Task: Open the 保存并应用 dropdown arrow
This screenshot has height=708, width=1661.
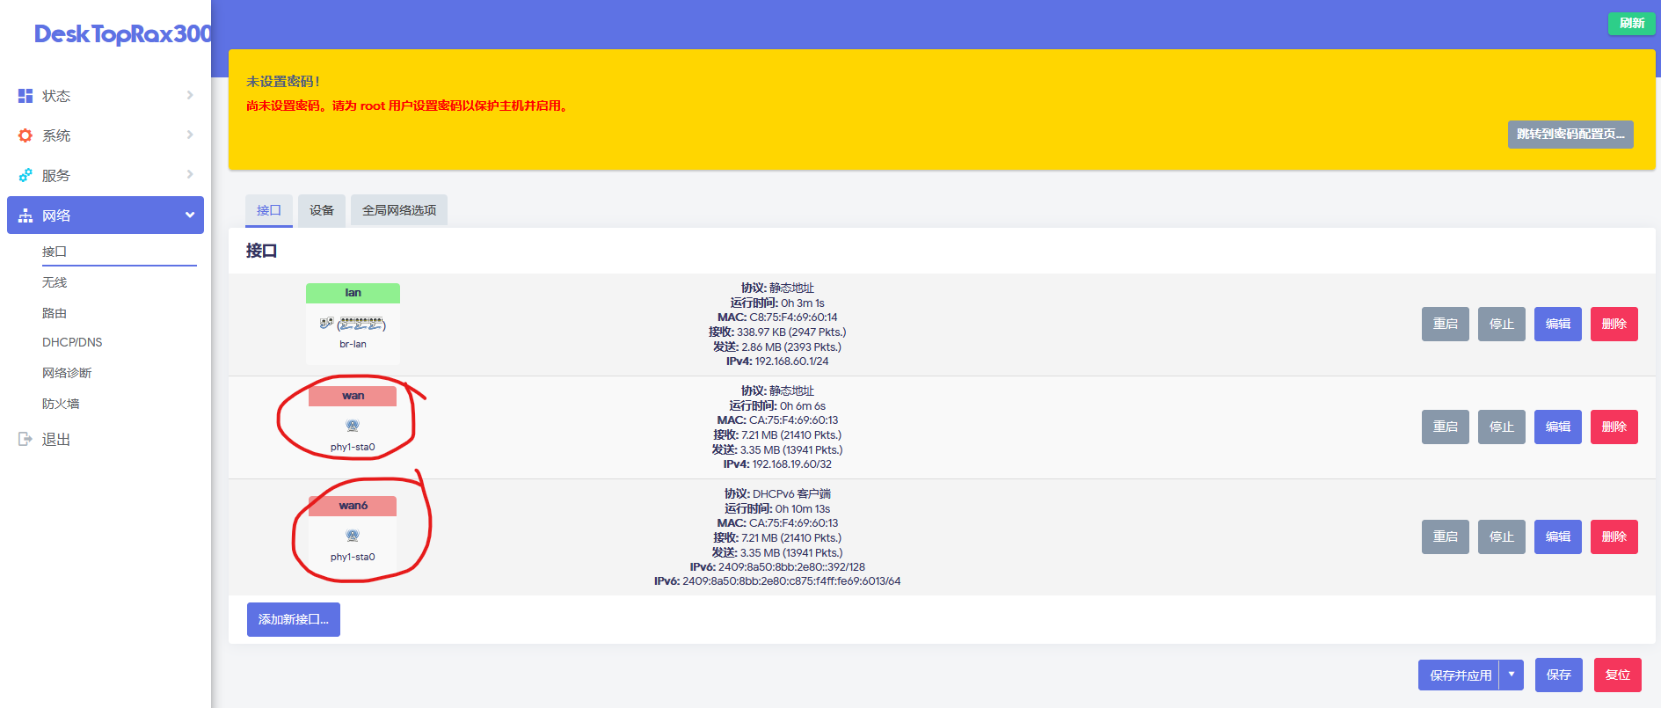Action: click(x=1512, y=675)
